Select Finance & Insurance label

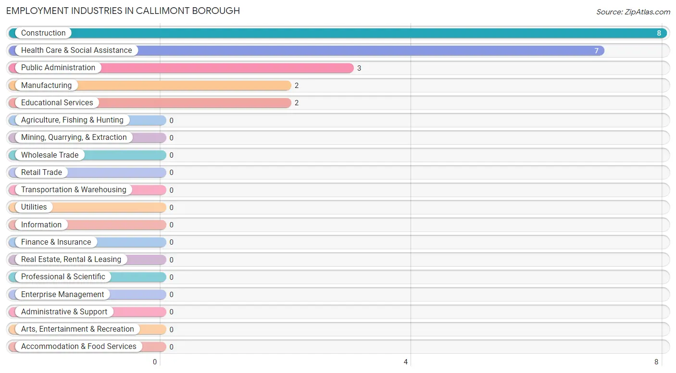pyautogui.click(x=56, y=242)
